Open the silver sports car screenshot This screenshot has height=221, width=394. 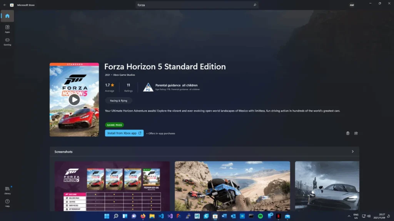(x=327, y=186)
